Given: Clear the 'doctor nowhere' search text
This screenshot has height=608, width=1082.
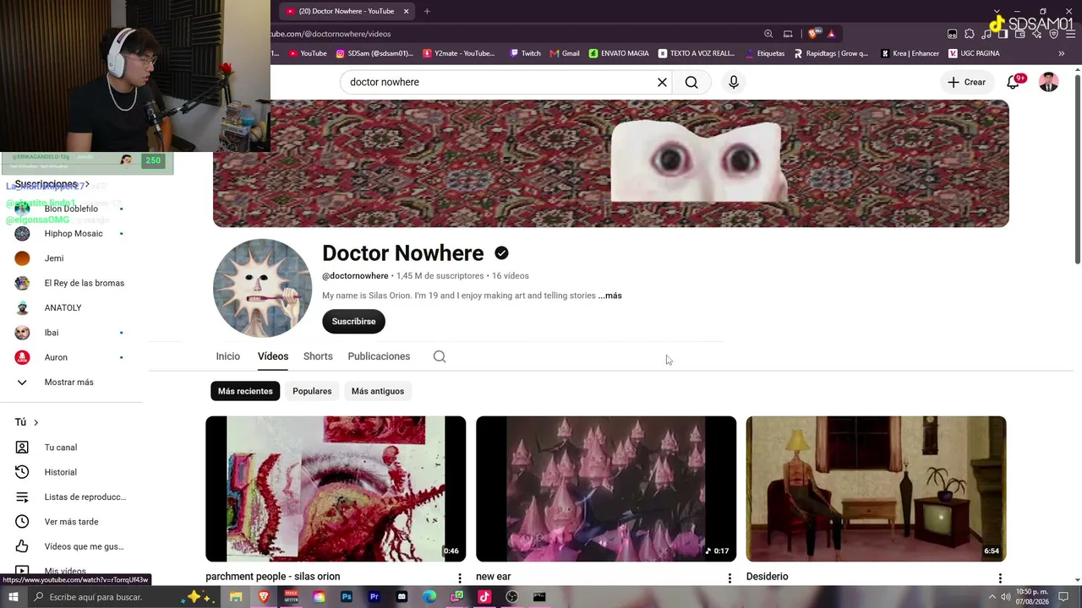Looking at the screenshot, I should [x=662, y=82].
